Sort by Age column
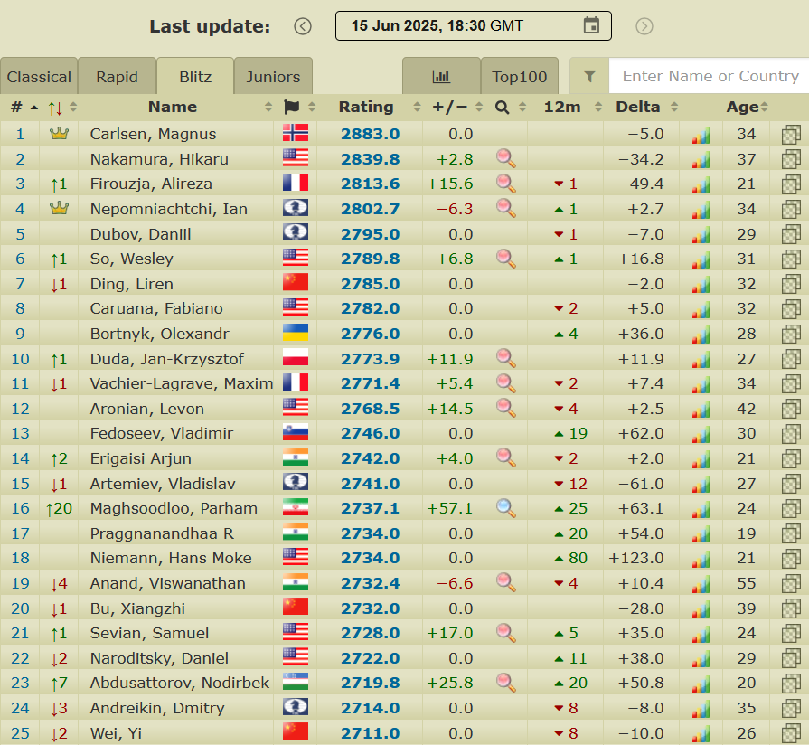The width and height of the screenshot is (809, 745). tap(748, 107)
